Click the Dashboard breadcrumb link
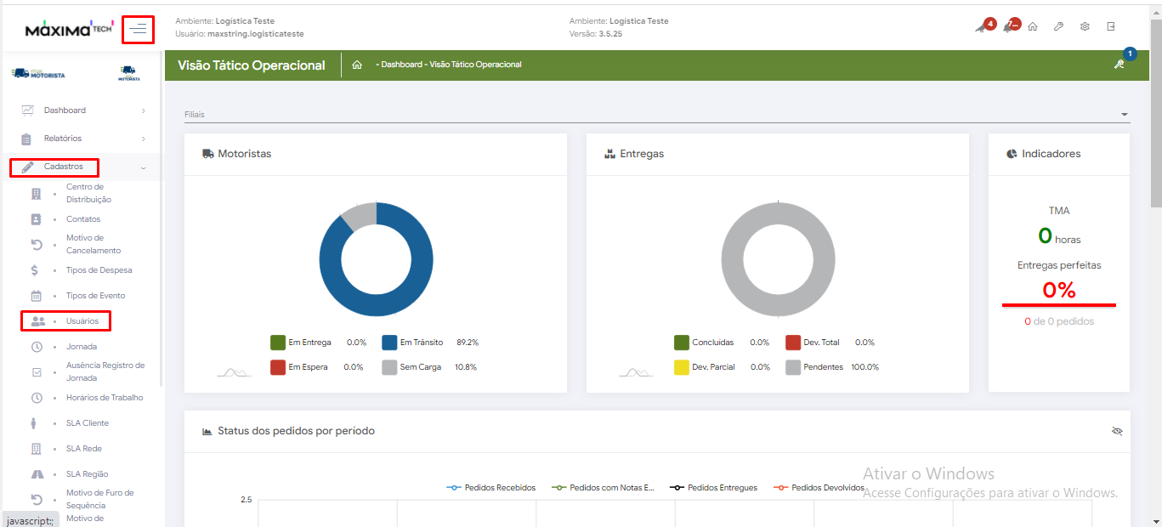Screen dimensions: 1162x527 point(400,65)
